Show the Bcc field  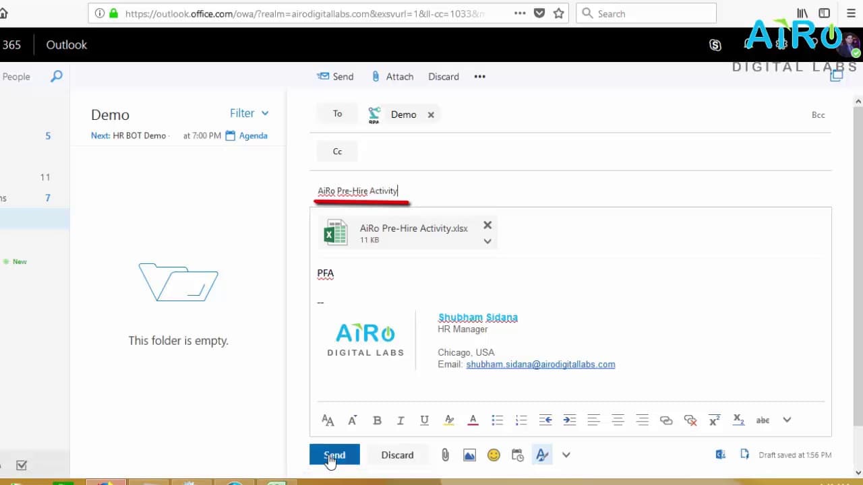(818, 115)
